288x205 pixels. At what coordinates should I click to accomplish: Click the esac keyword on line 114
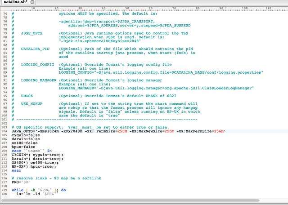(x=16, y=170)
